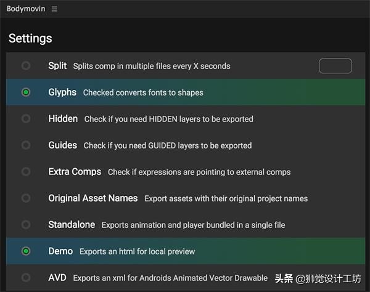The width and height of the screenshot is (370, 292).
Task: Turn off the Demo green toggle
Action: tap(26, 251)
